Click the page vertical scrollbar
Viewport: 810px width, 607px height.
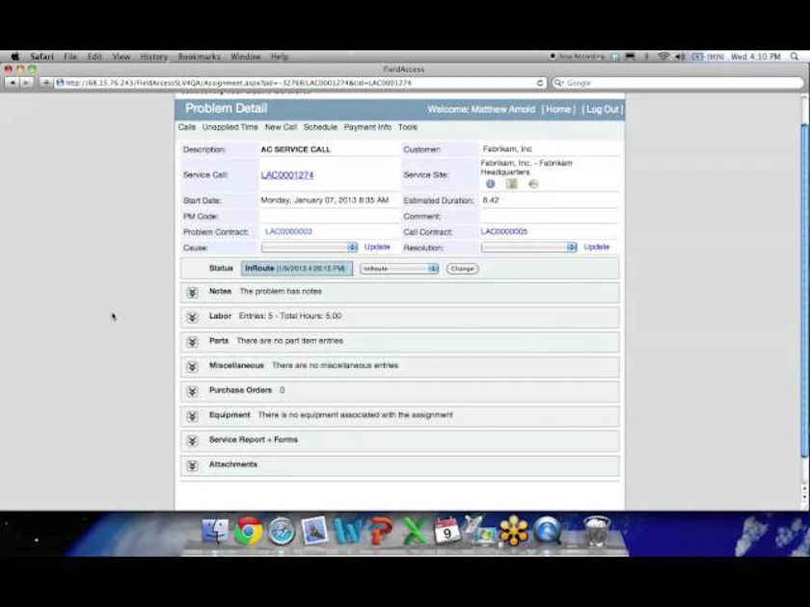(804, 291)
